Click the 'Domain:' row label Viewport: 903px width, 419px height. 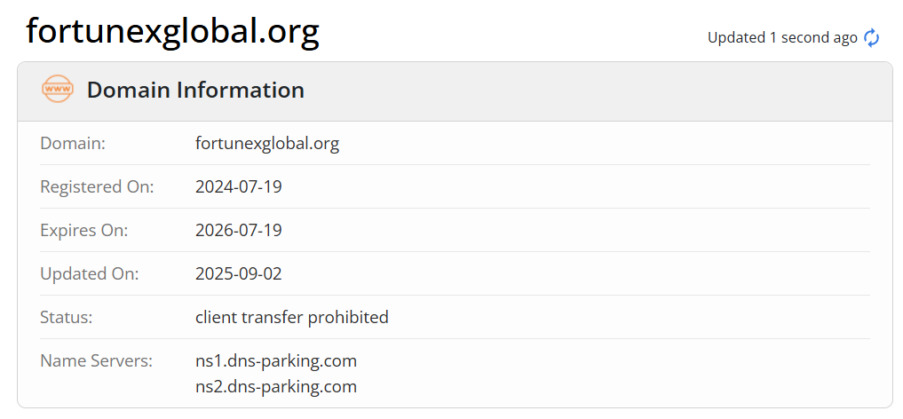pyautogui.click(x=73, y=143)
